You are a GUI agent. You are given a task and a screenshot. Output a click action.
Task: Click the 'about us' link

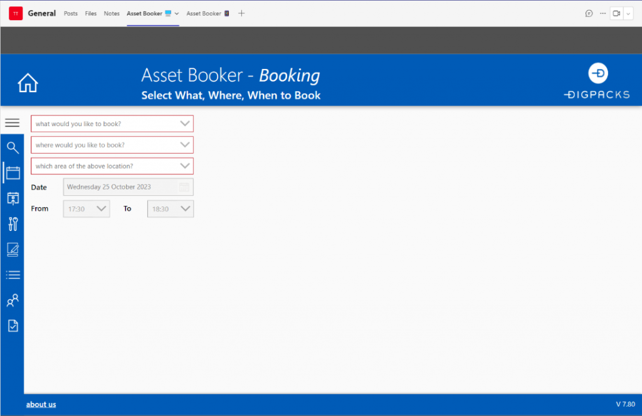pyautogui.click(x=41, y=404)
